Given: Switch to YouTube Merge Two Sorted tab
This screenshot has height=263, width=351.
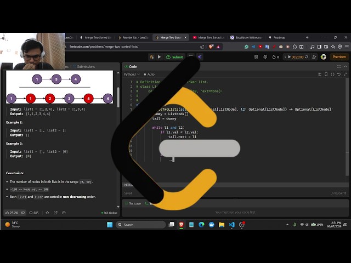Looking at the screenshot, I should coord(208,38).
